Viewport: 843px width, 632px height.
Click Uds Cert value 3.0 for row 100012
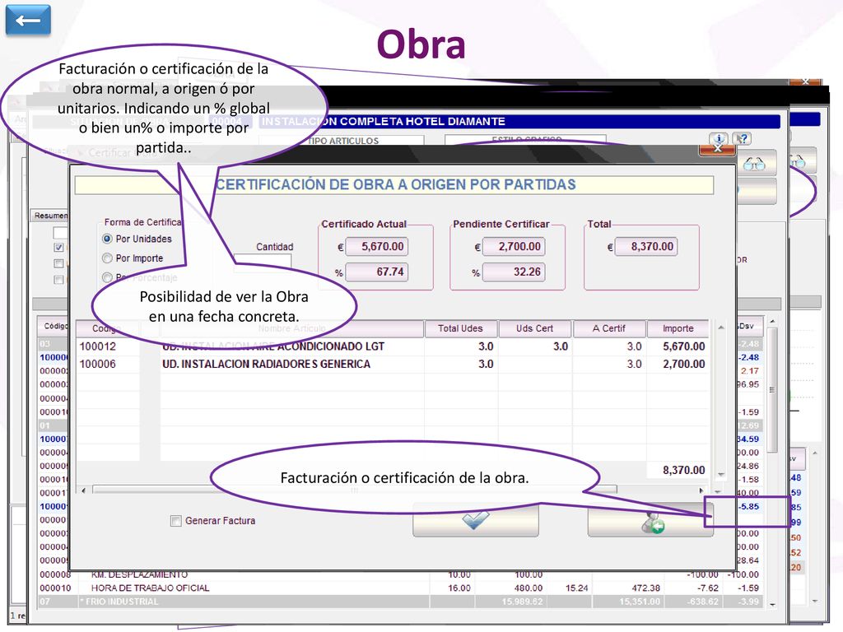coord(560,346)
